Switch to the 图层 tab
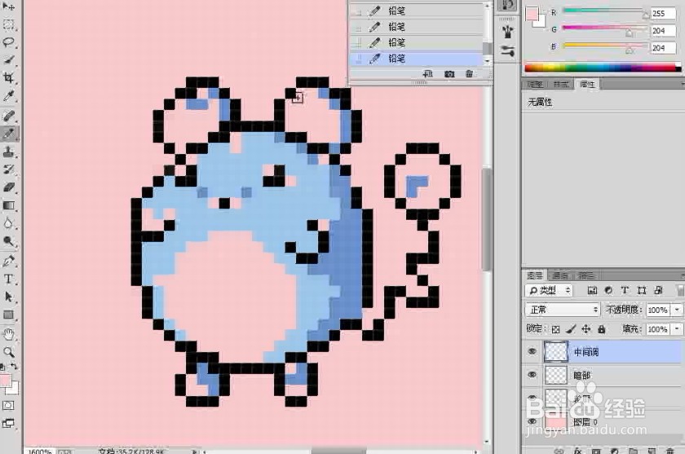Image resolution: width=685 pixels, height=454 pixels. pyautogui.click(x=535, y=275)
